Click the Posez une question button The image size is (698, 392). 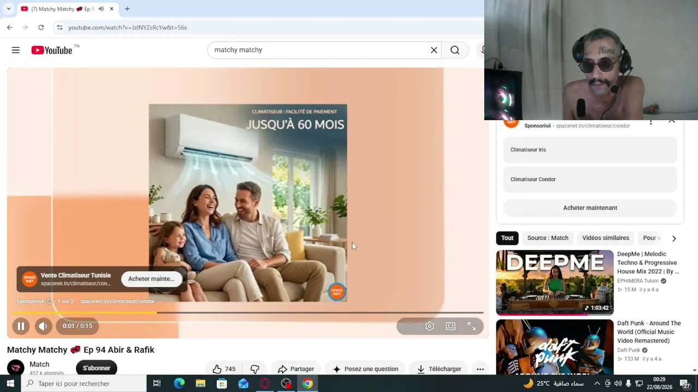(365, 369)
